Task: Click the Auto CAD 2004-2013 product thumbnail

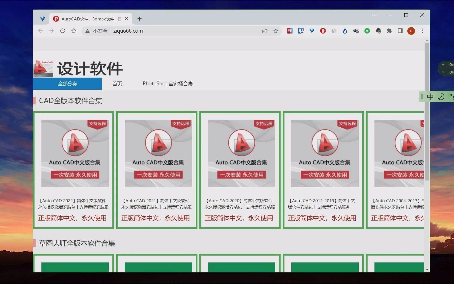Action: coord(399,154)
